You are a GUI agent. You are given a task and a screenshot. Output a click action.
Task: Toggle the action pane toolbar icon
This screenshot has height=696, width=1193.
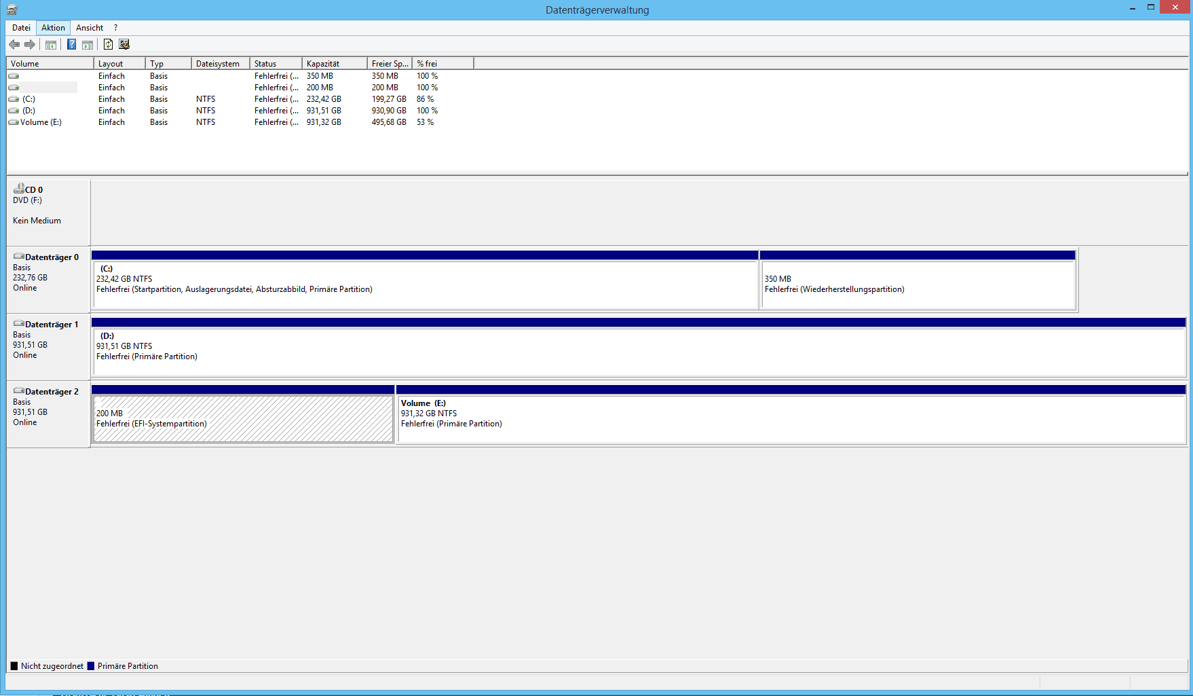[x=88, y=45]
